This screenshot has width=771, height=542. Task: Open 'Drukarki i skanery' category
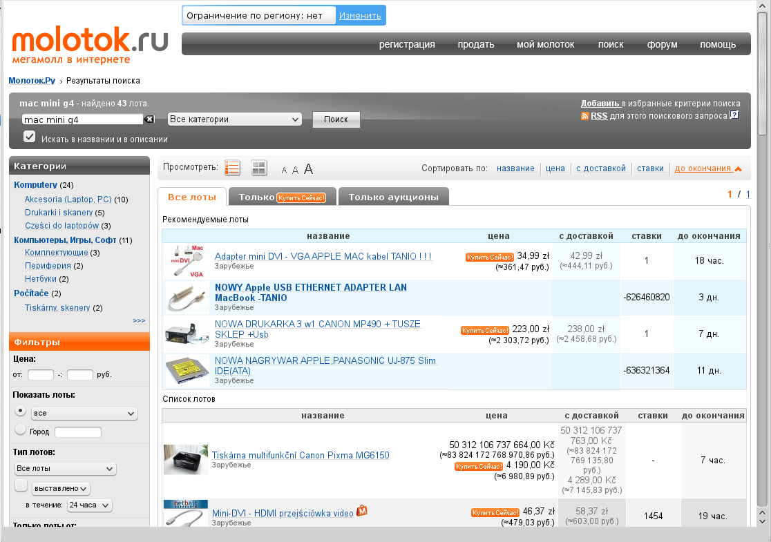point(59,212)
